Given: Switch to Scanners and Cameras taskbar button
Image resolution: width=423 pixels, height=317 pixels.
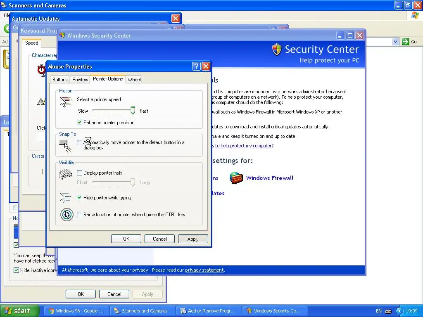Looking at the screenshot, I should (x=143, y=311).
